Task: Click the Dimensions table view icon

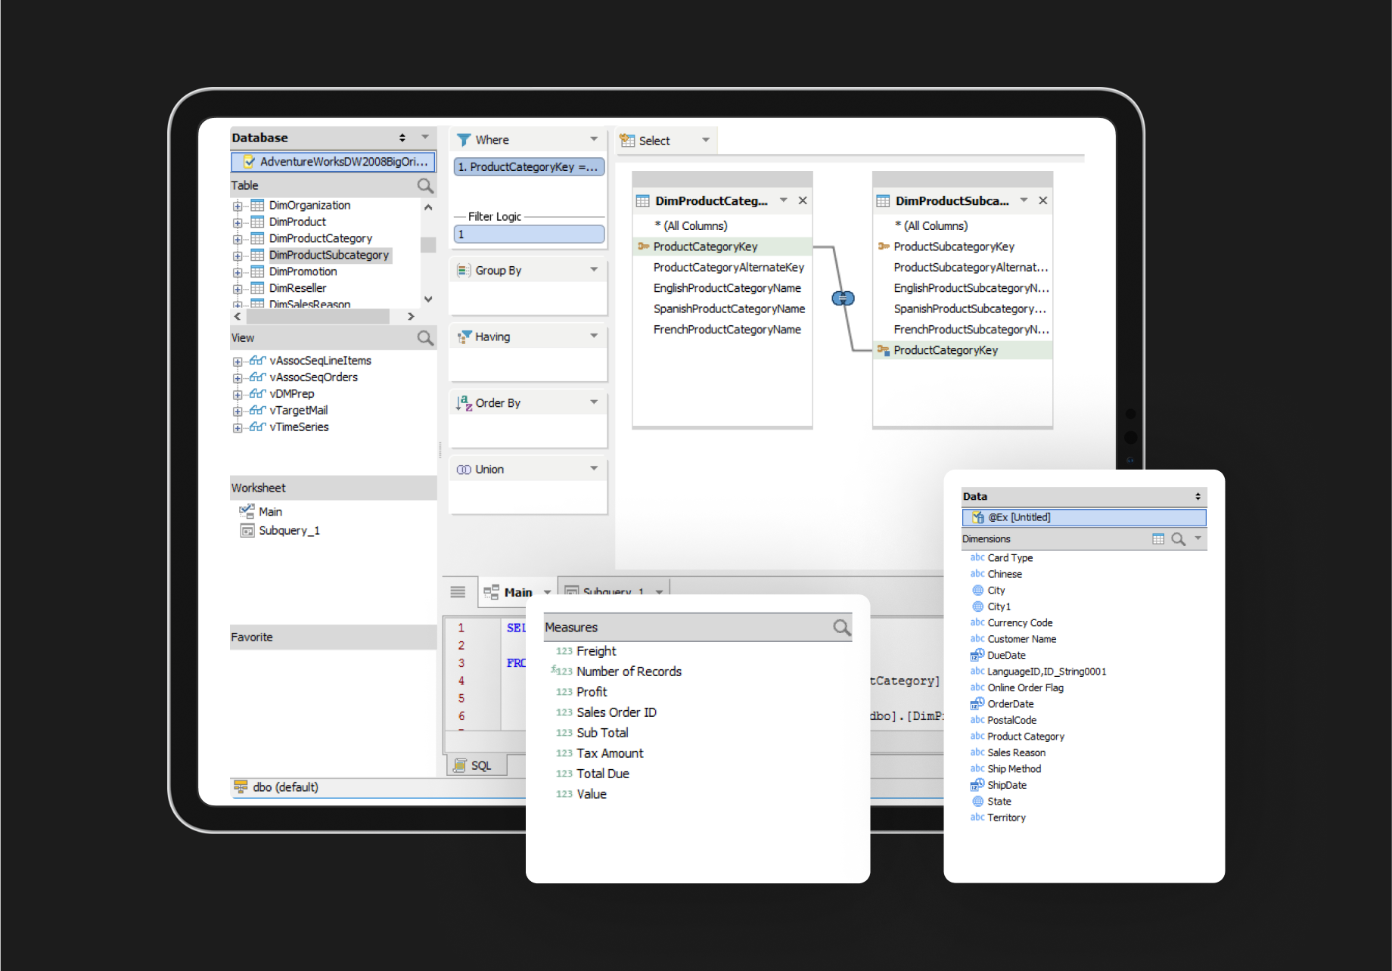Action: [1157, 539]
